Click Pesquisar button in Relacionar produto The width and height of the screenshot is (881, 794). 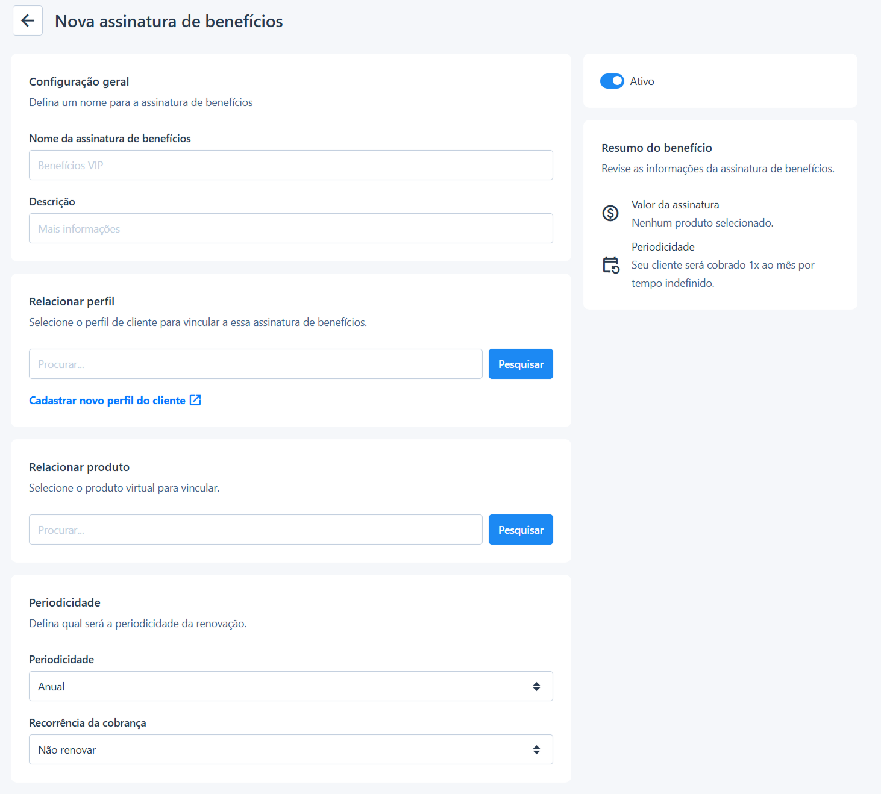pyautogui.click(x=521, y=530)
